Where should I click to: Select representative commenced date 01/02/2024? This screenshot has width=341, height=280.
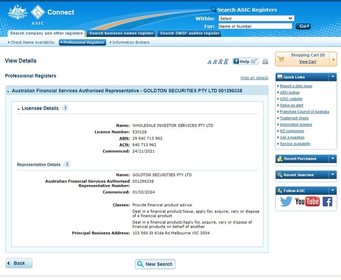coord(143,192)
